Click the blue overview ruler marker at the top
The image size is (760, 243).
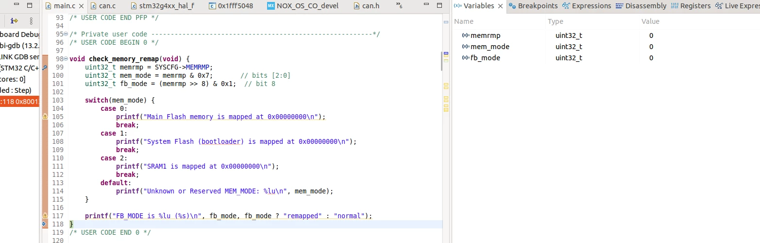coord(447,22)
